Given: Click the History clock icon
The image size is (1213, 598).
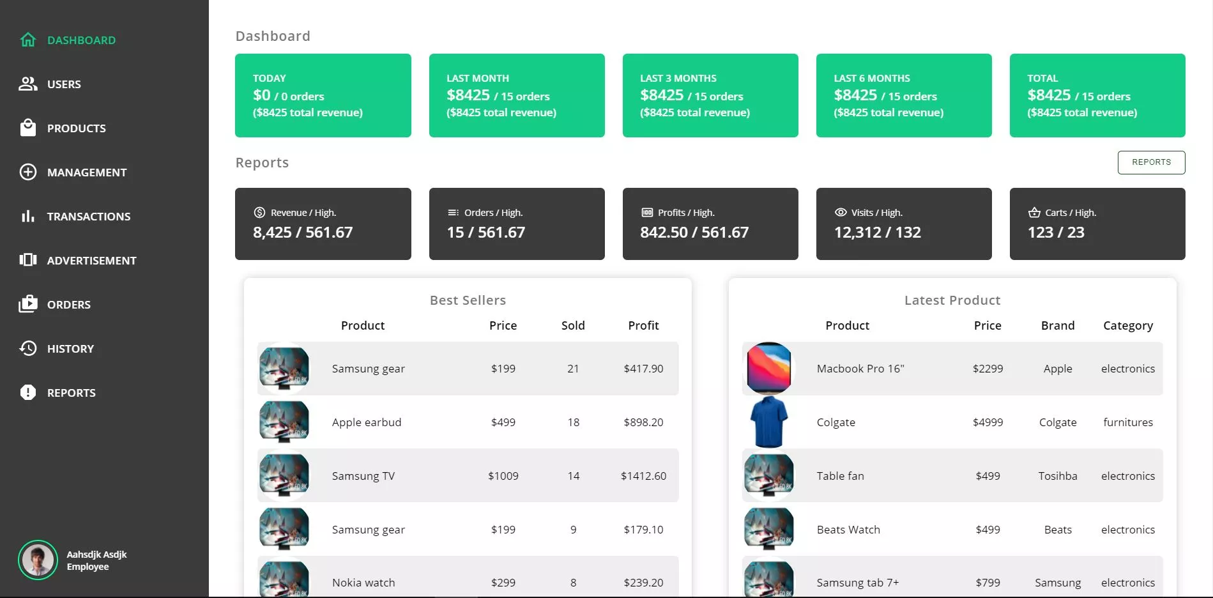Looking at the screenshot, I should tap(28, 348).
